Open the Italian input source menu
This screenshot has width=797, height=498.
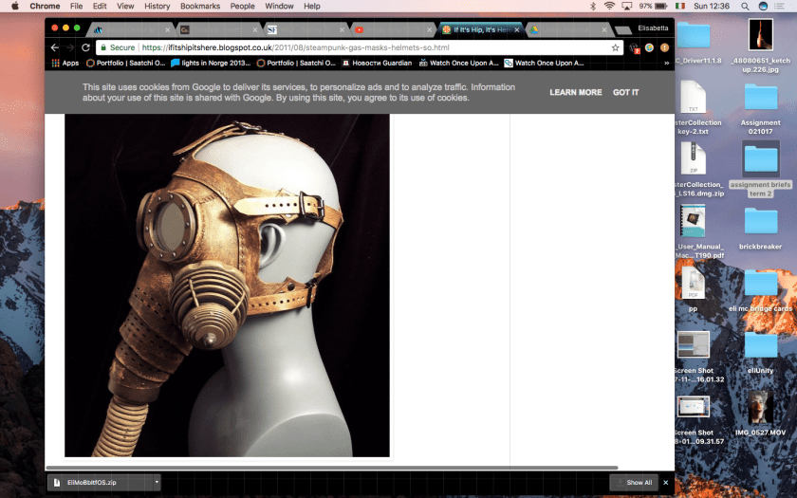[679, 6]
